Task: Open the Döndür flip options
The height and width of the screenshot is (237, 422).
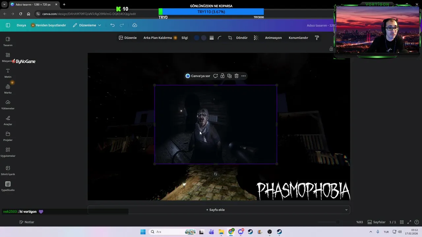Action: [242, 38]
